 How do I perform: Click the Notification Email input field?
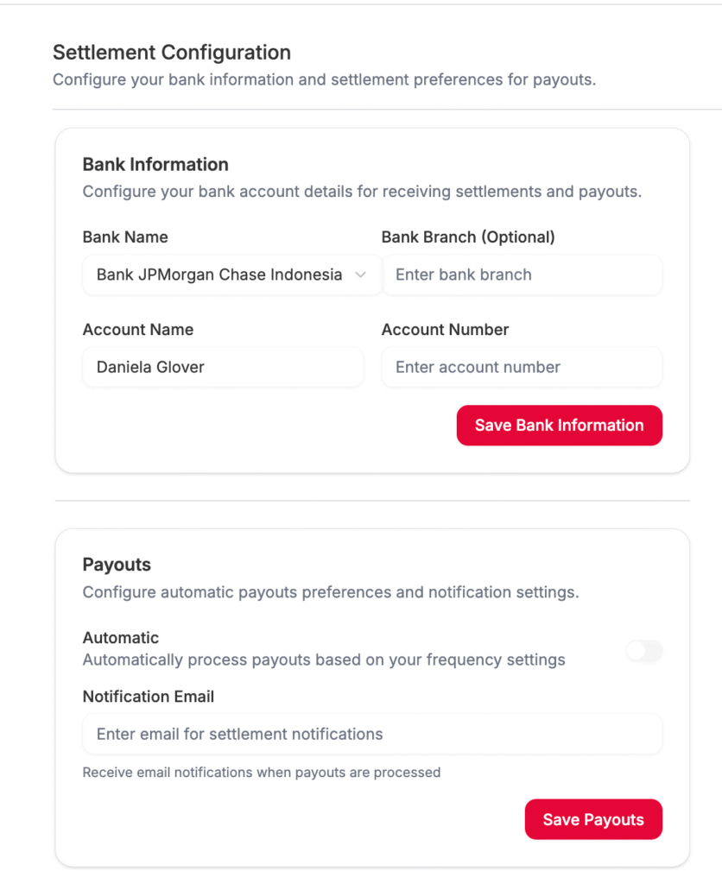(372, 734)
